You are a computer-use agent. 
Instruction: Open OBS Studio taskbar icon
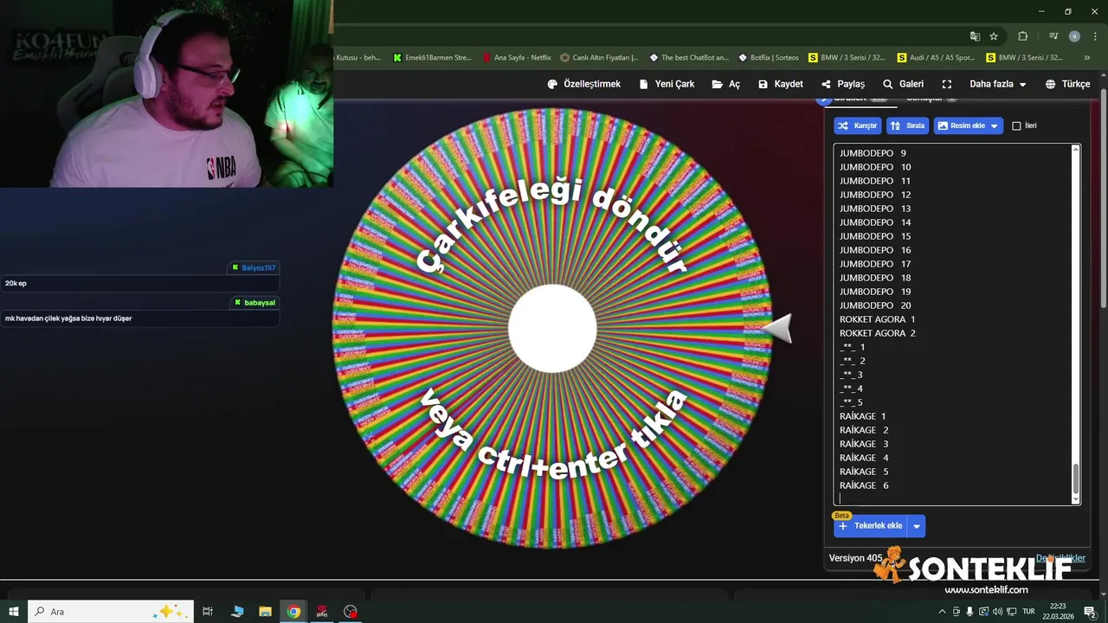coord(351,612)
